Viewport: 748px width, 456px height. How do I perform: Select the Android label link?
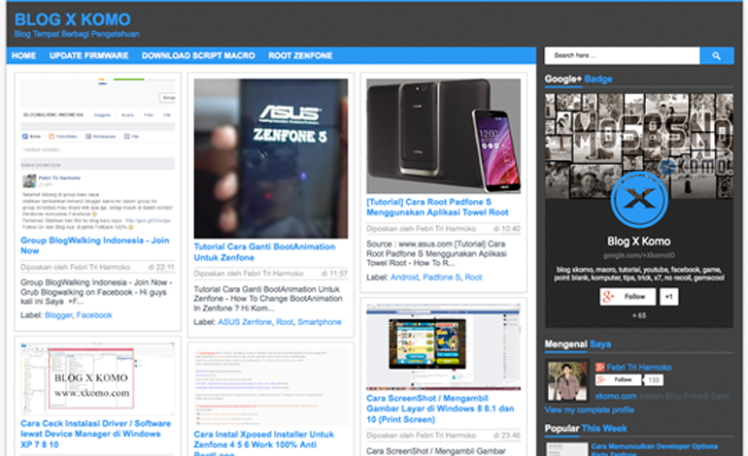(x=404, y=277)
